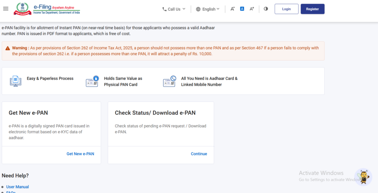Open the hamburger navigation menu
This screenshot has width=378, height=193.
(6, 9)
